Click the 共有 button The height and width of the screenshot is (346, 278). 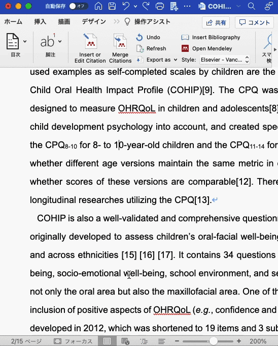(216, 22)
